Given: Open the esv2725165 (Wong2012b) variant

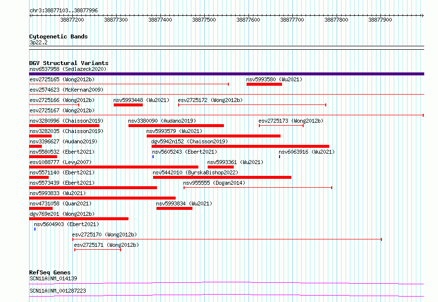Looking at the screenshot, I should [62, 79].
